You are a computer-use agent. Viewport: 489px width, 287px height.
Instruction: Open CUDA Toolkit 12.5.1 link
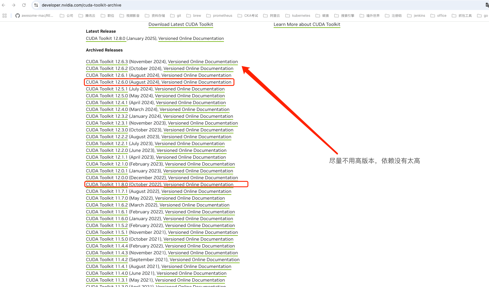(107, 89)
